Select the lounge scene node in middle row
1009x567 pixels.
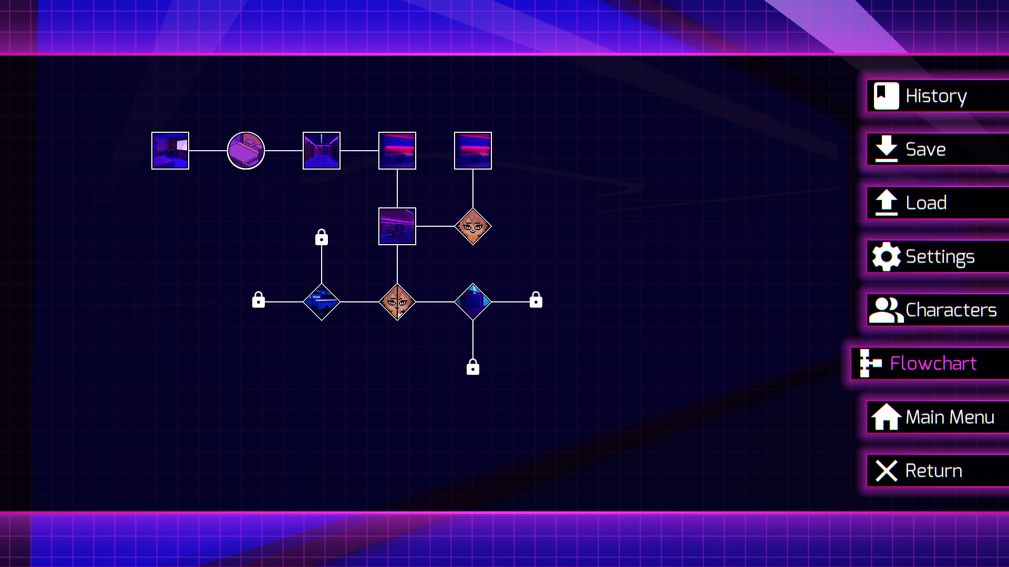397,226
